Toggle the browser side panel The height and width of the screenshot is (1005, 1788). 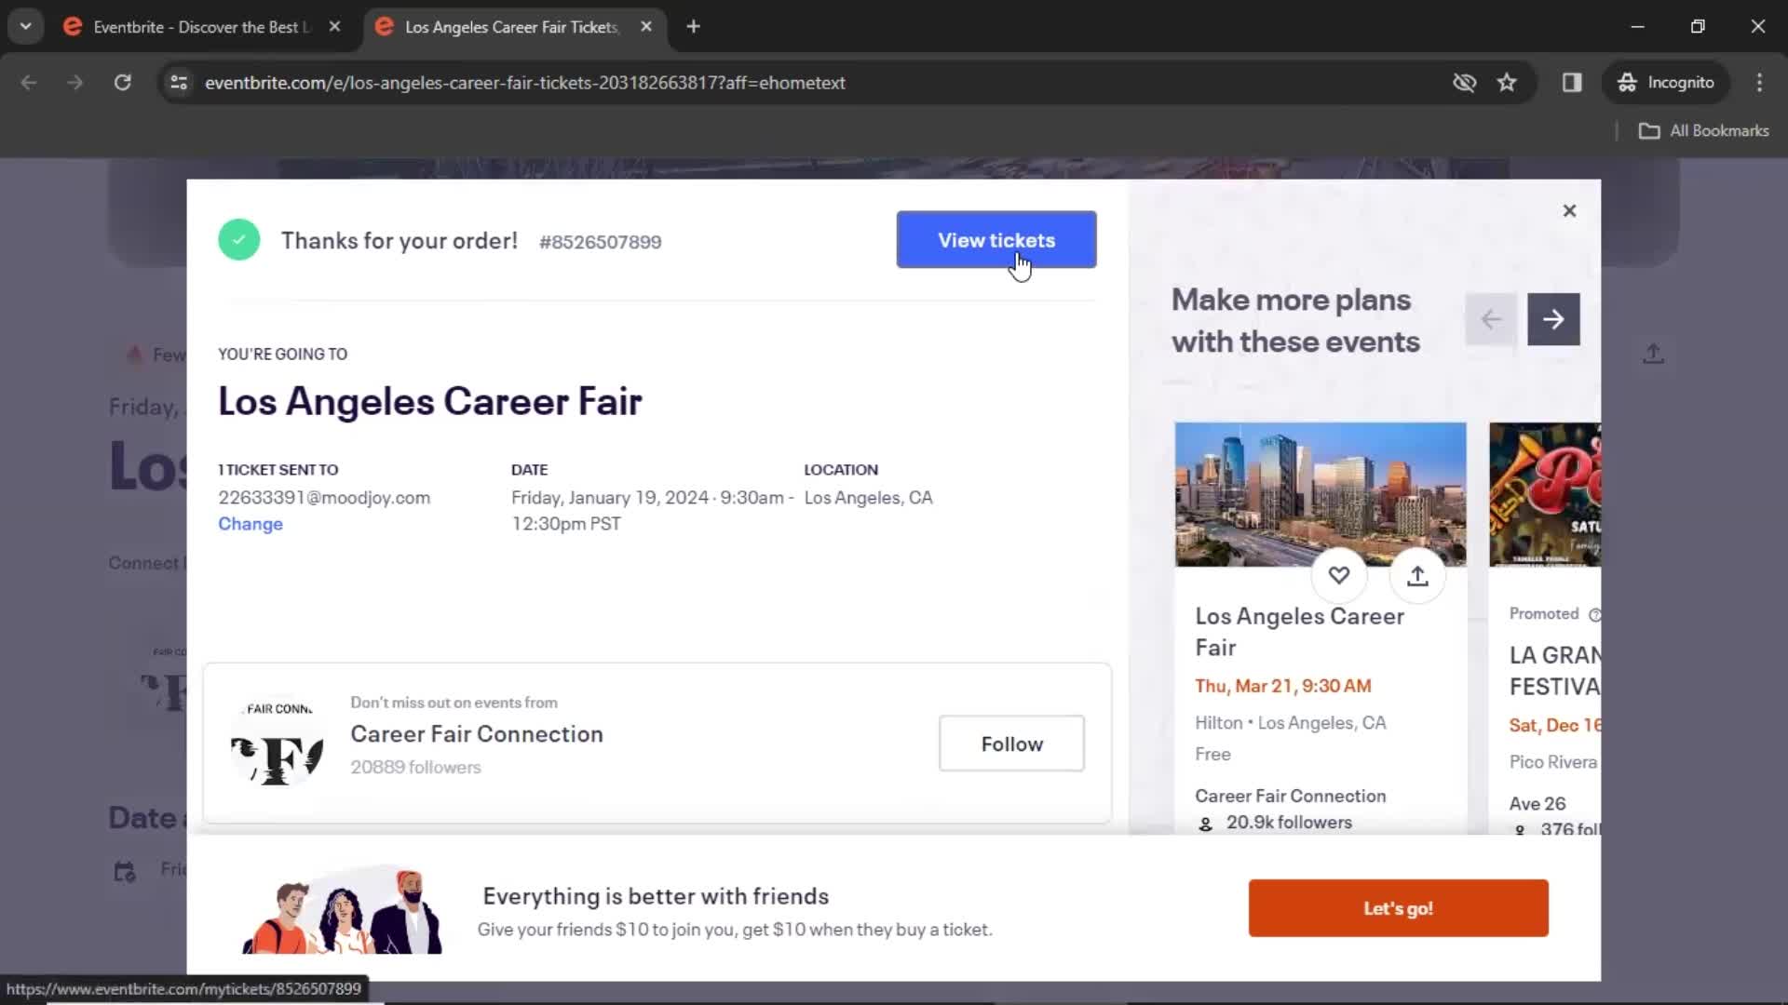tap(1572, 83)
